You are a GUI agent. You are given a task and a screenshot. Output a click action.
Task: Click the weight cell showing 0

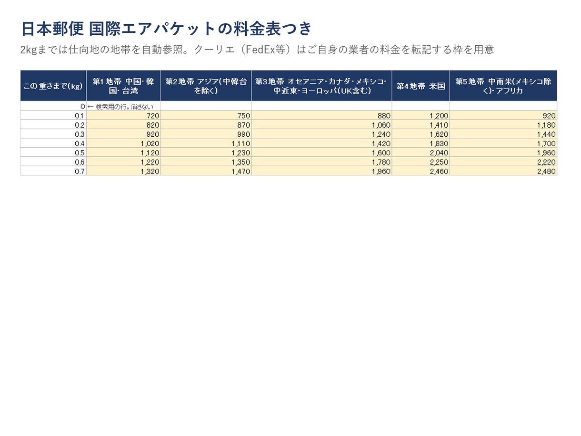(53, 106)
